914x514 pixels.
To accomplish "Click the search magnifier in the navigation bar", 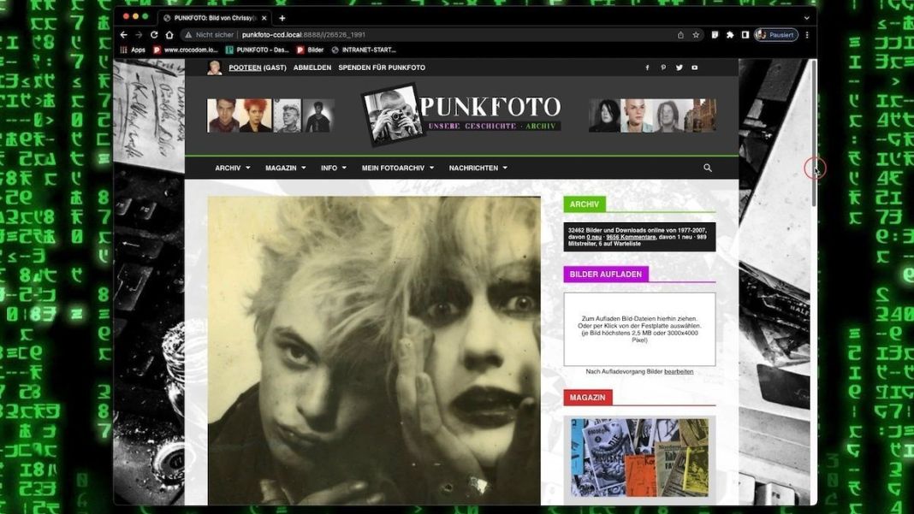I will point(708,168).
